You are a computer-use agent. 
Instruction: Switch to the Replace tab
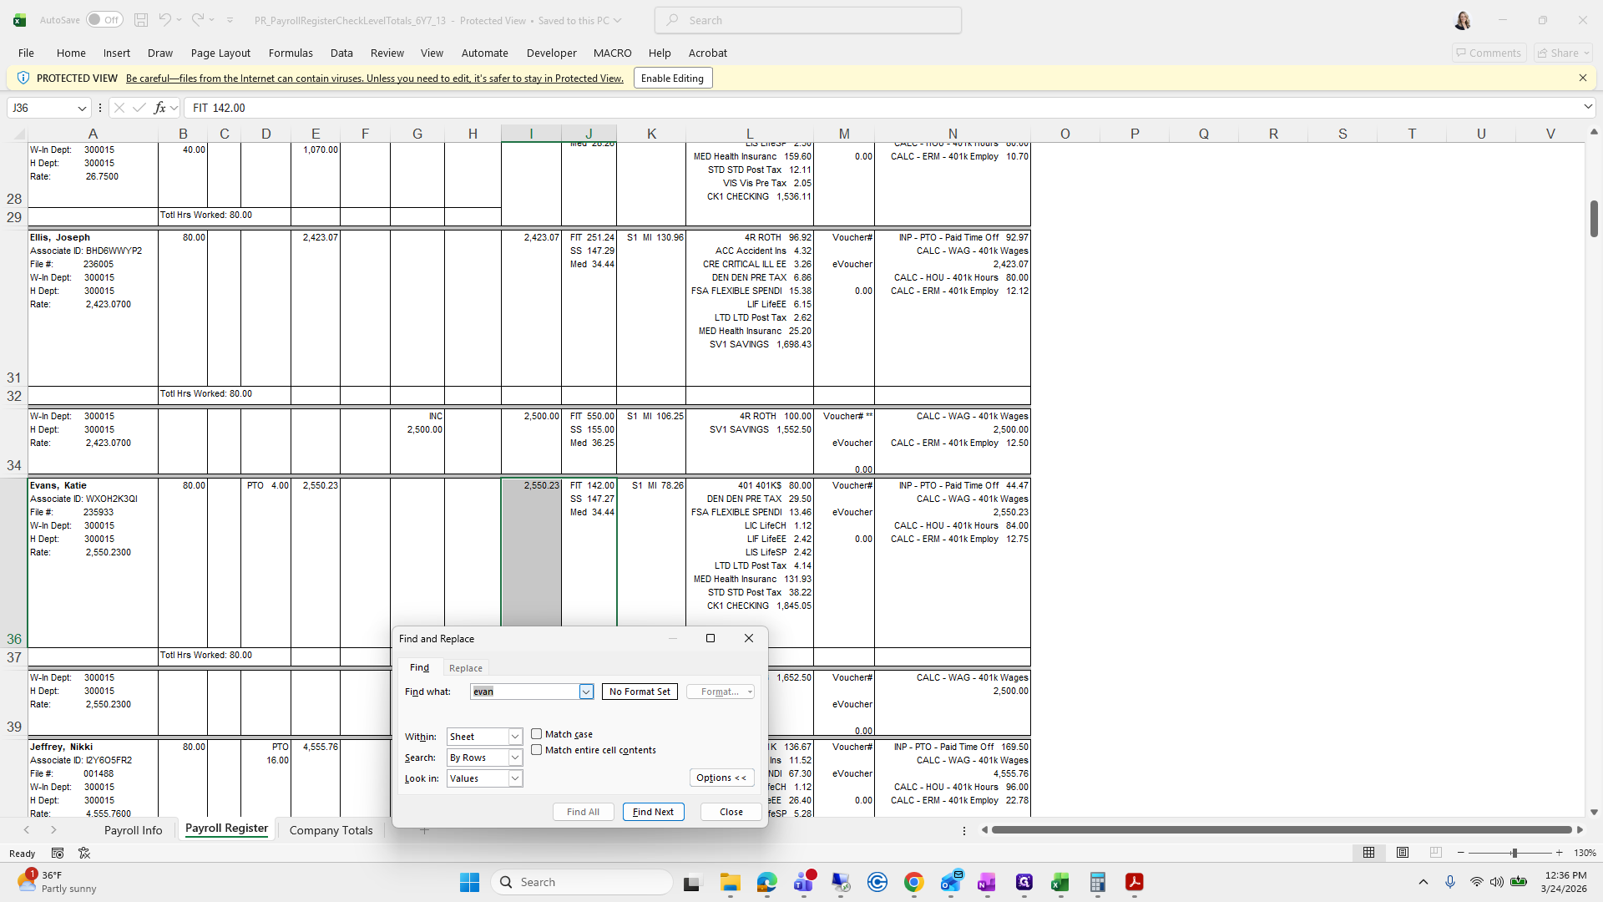coord(465,668)
